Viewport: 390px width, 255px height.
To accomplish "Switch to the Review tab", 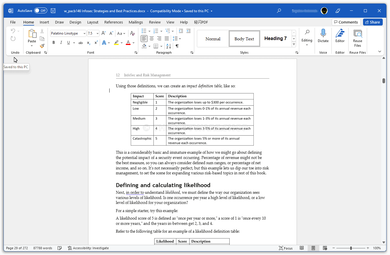I will [x=155, y=22].
